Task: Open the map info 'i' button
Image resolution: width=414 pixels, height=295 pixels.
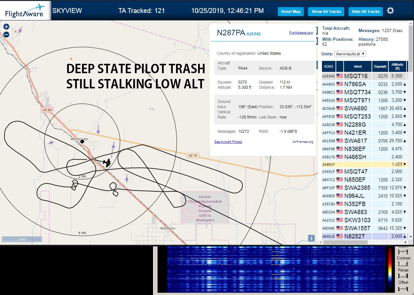Action: (311, 238)
